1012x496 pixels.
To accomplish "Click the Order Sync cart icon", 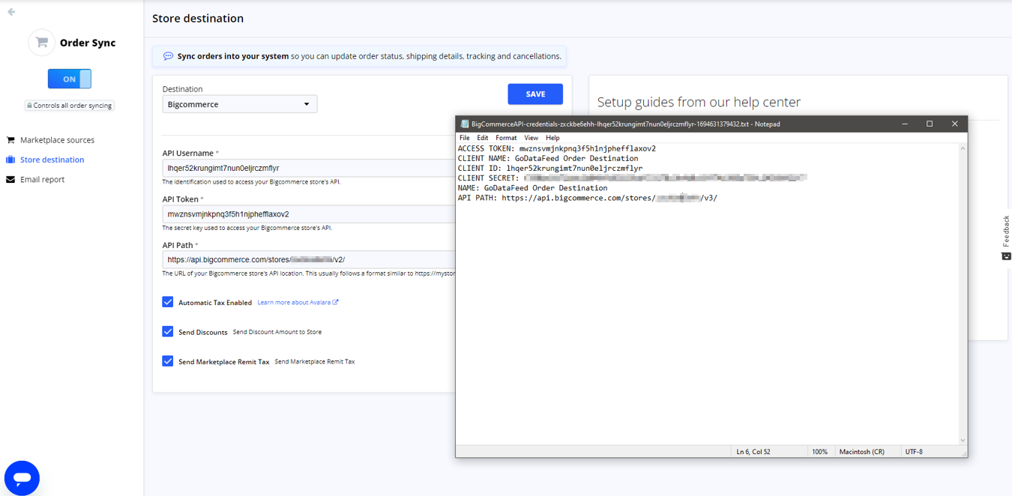I will point(42,43).
